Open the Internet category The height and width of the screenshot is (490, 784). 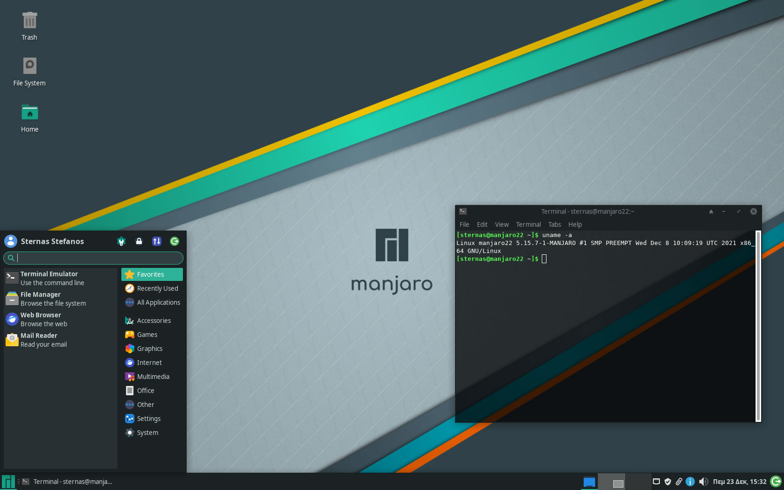[152, 363]
